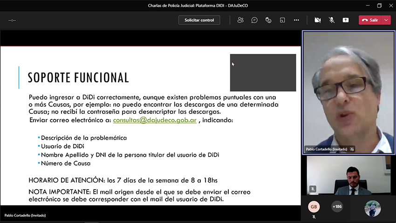Share your screen content
Image resolution: width=396 pixels, height=223 pixels.
[346, 20]
